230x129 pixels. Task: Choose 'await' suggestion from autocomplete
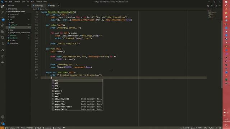coord(77,96)
